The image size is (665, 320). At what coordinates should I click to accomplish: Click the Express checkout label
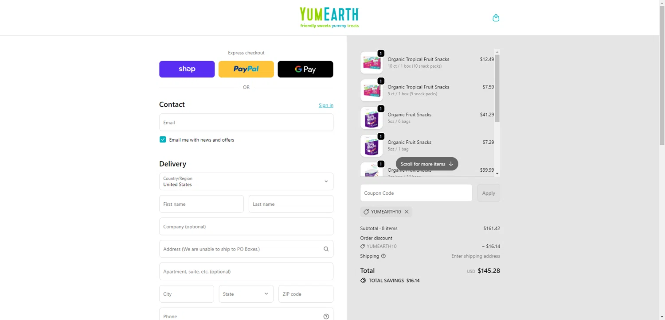click(x=246, y=53)
